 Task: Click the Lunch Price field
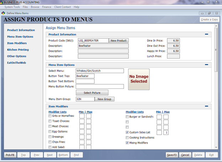pyautogui.click(x=174, y=56)
